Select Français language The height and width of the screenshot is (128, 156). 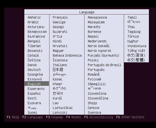pyautogui.click(x=60, y=17)
